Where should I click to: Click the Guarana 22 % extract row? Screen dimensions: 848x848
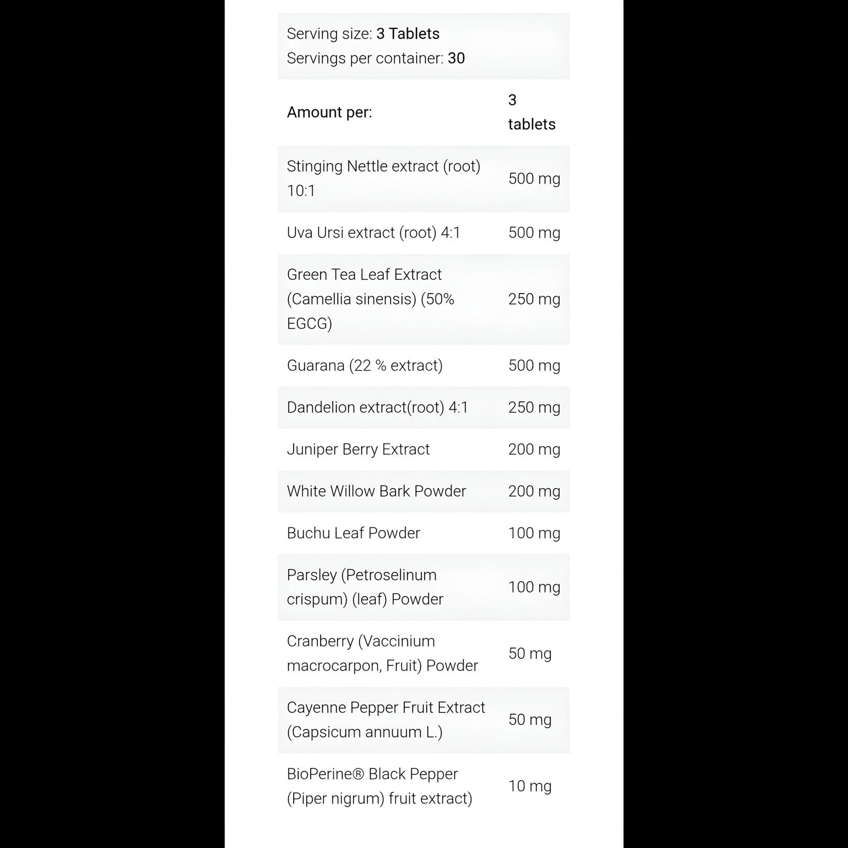(423, 366)
